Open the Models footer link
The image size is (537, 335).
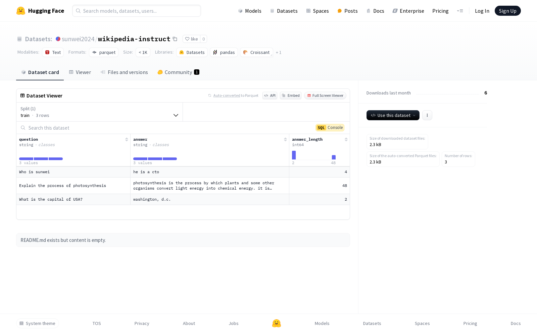(x=322, y=323)
